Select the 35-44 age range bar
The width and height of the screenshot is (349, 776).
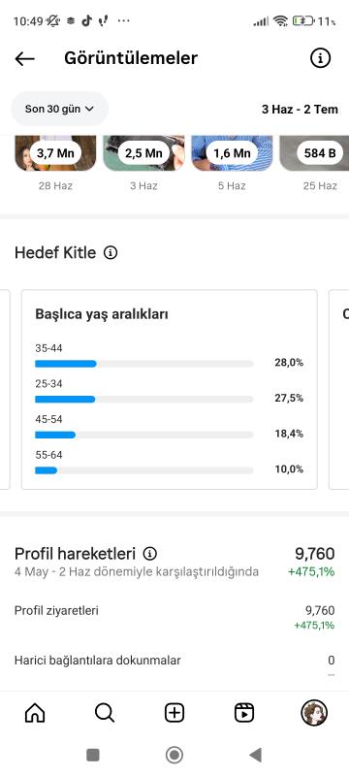pyautogui.click(x=143, y=364)
